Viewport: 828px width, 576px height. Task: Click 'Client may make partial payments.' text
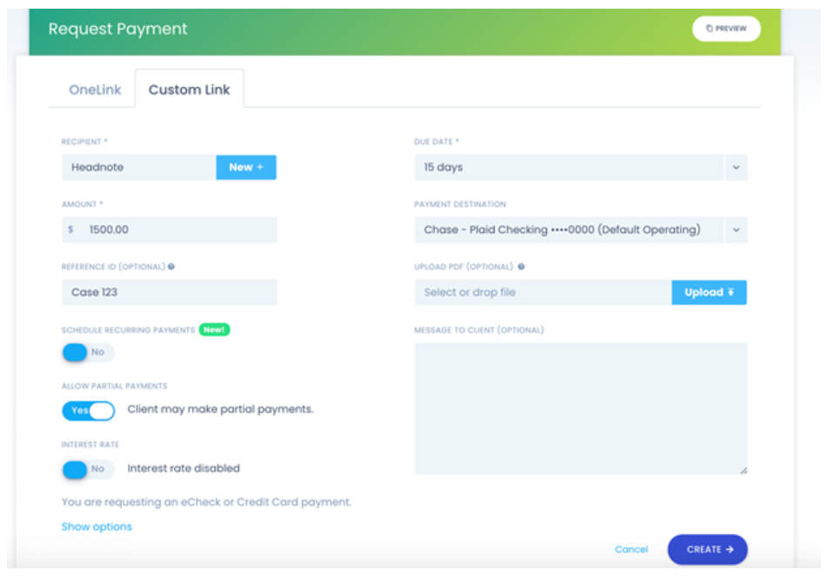point(220,409)
